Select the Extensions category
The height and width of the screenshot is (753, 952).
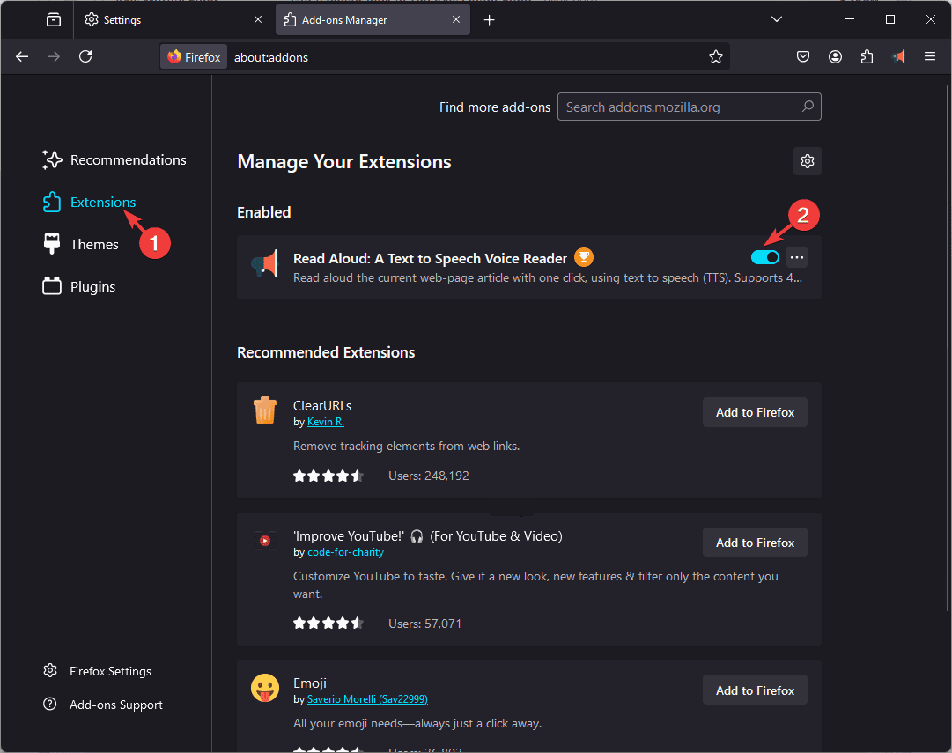pos(89,203)
